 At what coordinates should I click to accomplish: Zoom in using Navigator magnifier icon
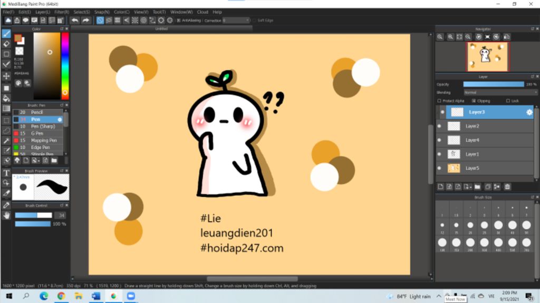pos(450,37)
